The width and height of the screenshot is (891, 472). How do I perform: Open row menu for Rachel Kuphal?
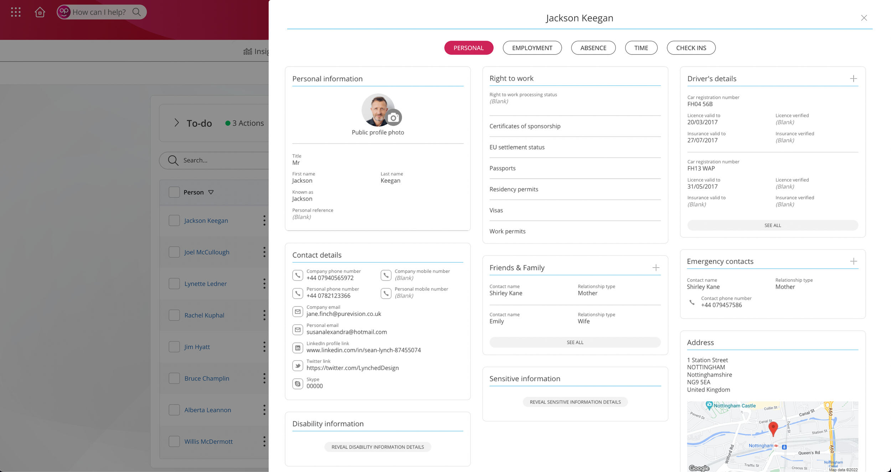[x=264, y=315]
